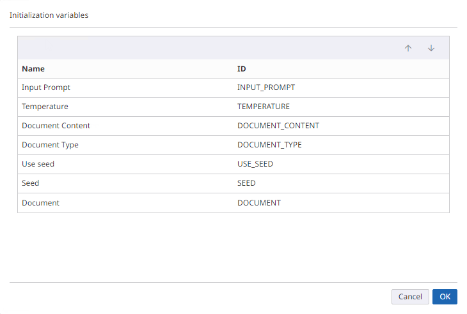The image size is (467, 314).
Task: Dismiss the dialog with Cancel
Action: pos(410,297)
